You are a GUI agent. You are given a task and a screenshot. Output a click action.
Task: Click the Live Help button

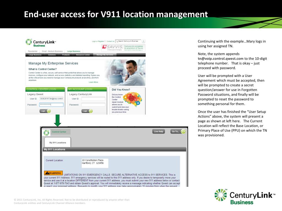coord(158,132)
